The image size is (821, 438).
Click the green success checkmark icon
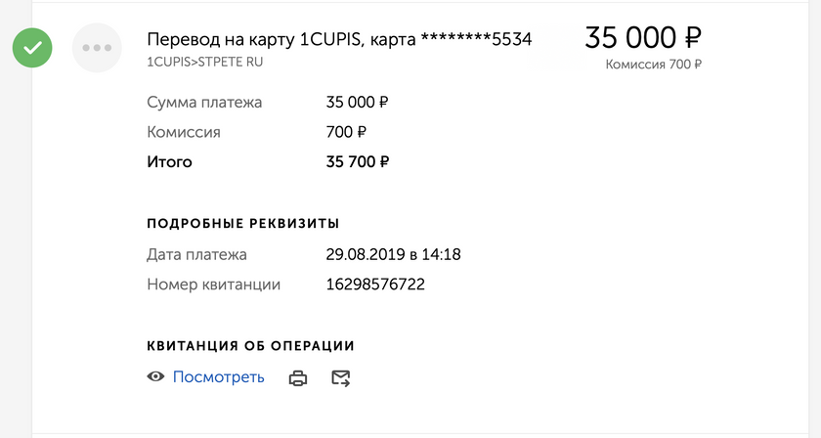(x=32, y=48)
